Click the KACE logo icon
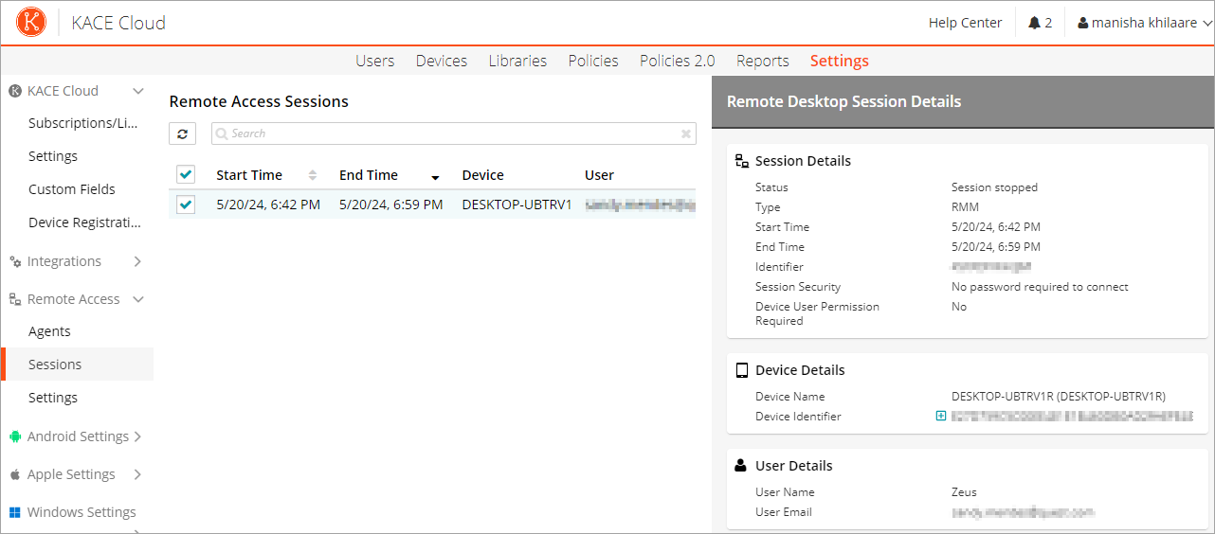This screenshot has height=534, width=1215. pyautogui.click(x=31, y=23)
